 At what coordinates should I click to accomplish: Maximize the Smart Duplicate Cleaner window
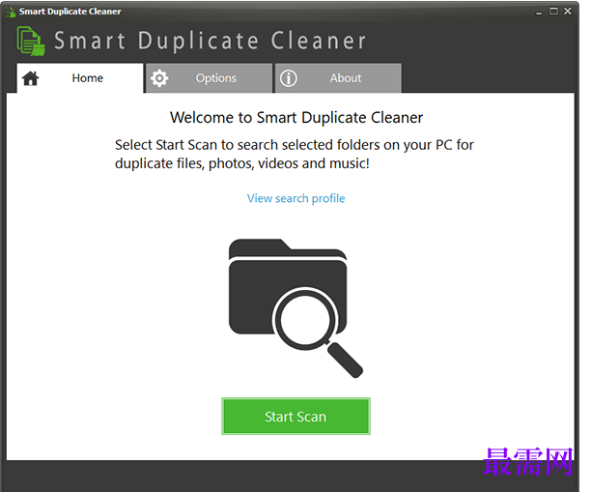click(x=553, y=12)
